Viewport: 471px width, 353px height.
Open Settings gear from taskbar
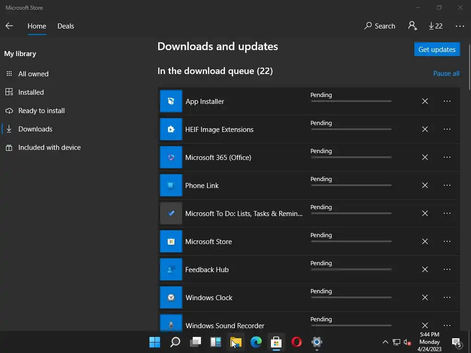(x=316, y=342)
